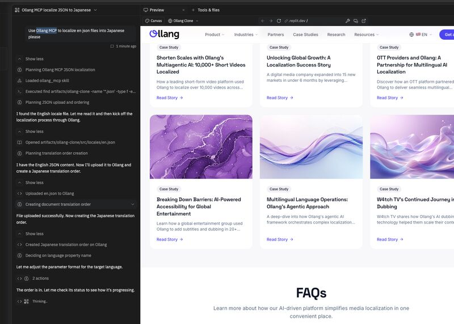Switch to the Preview tab
The height and width of the screenshot is (324, 454).
(154, 10)
